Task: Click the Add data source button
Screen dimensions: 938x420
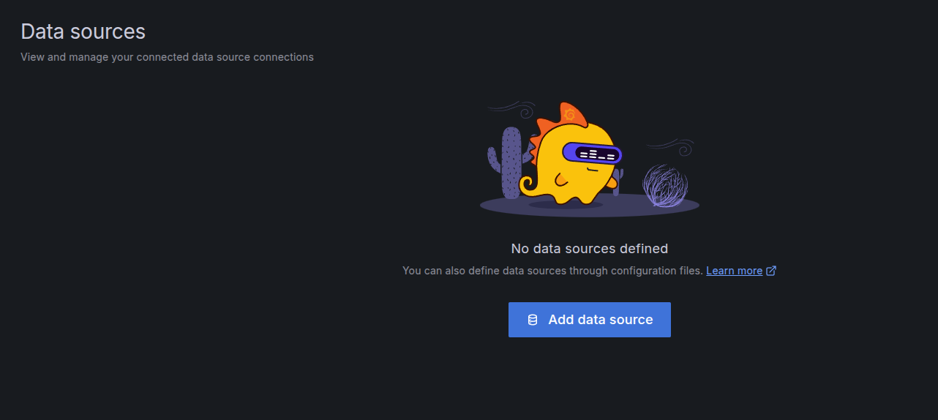Action: [x=589, y=320]
